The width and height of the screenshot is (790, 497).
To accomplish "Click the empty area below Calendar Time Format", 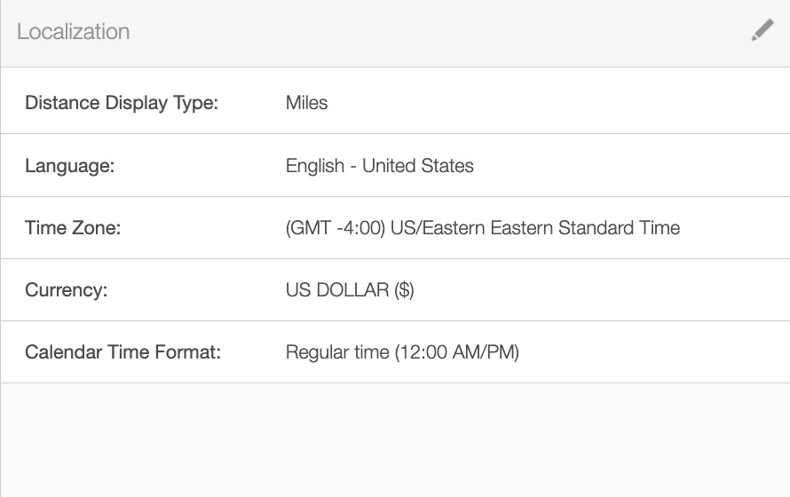I will (x=395, y=439).
